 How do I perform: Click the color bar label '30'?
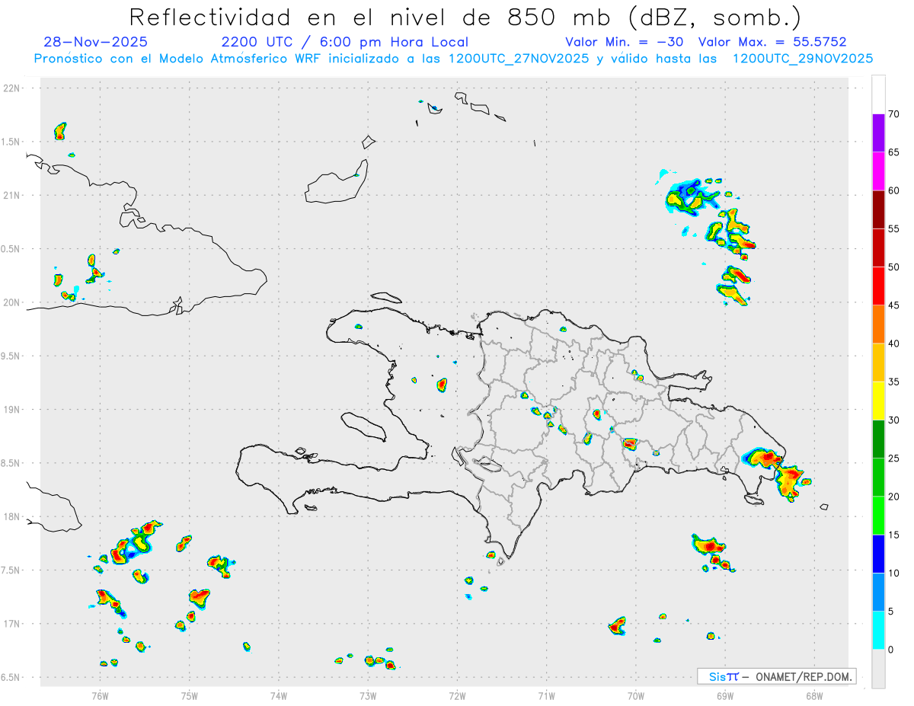(894, 420)
